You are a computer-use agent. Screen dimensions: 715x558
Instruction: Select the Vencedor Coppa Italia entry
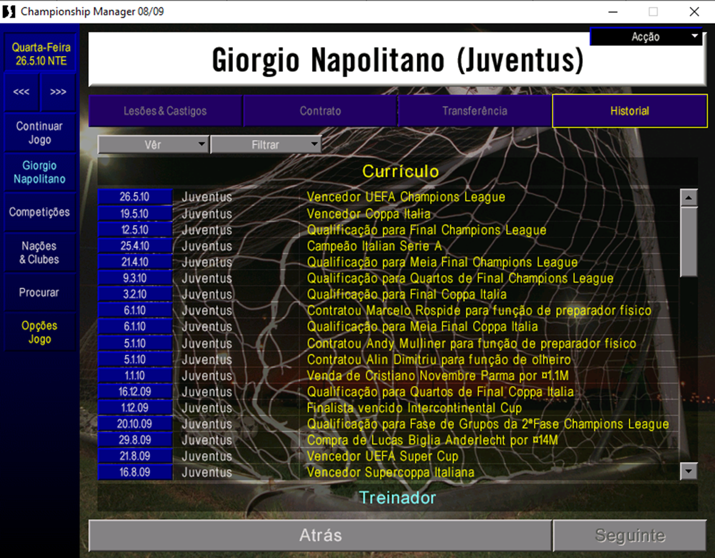pos(369,213)
